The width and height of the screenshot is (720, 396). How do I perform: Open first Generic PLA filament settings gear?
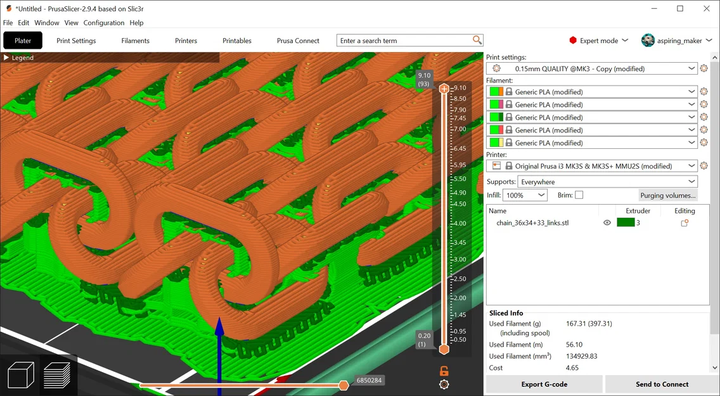tap(704, 92)
